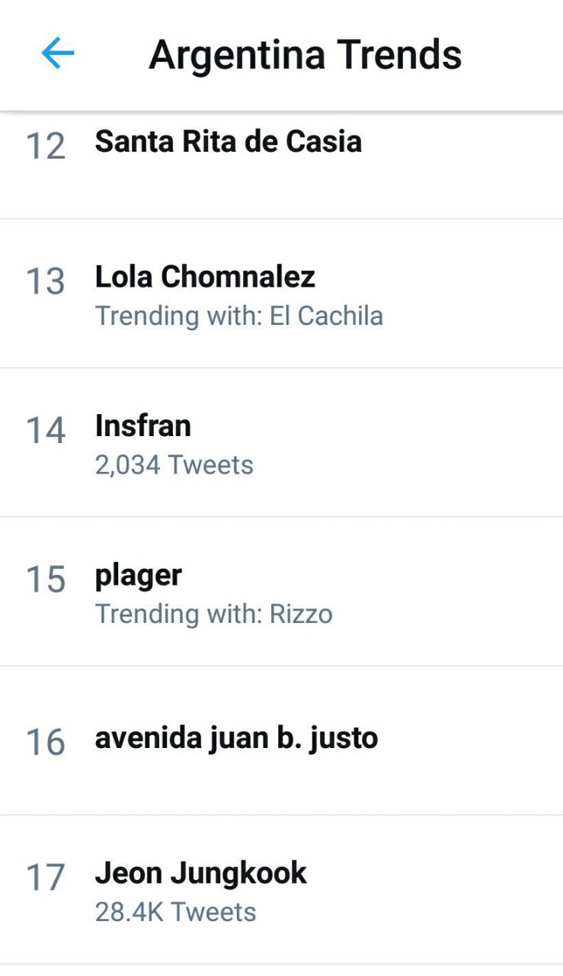The image size is (563, 976).
Task: Open the plager trending topic
Action: click(x=138, y=575)
